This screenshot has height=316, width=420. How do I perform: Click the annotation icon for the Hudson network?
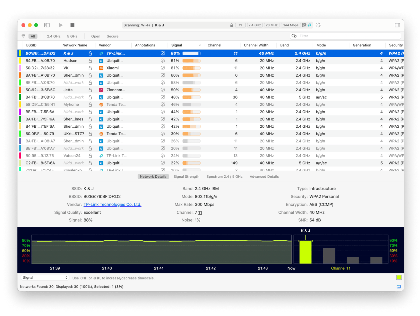(163, 60)
